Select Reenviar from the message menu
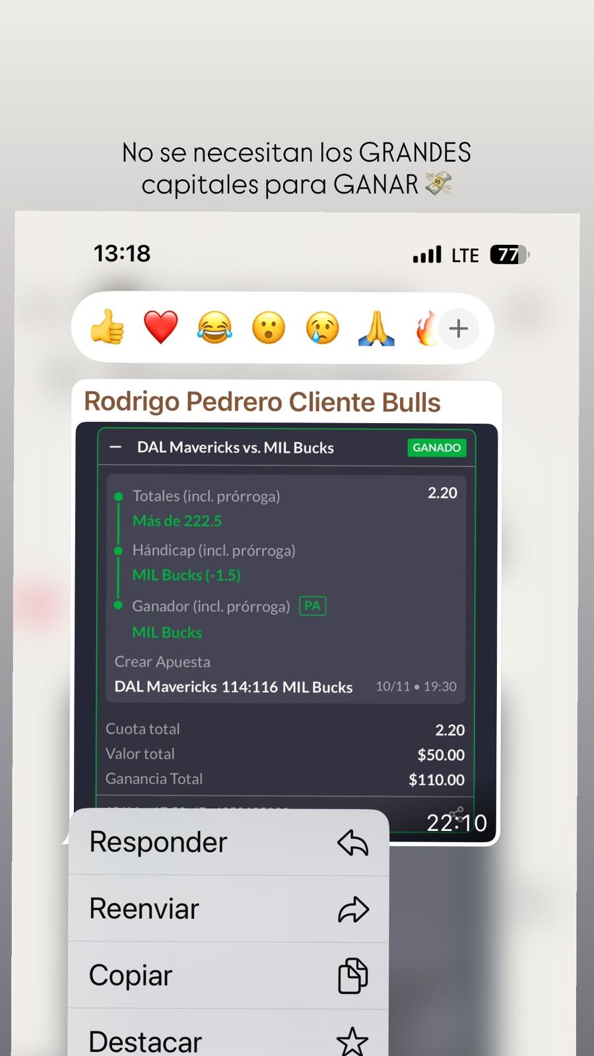594x1056 pixels. (228, 909)
